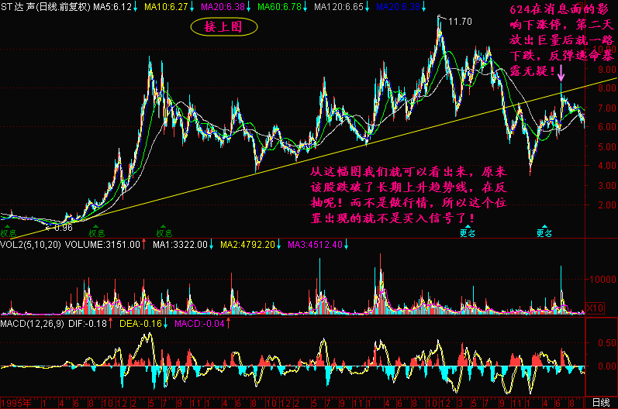The image size is (618, 409).
Task: Open the ST达声 (日线.前复权) stock title
Action: click(x=45, y=6)
